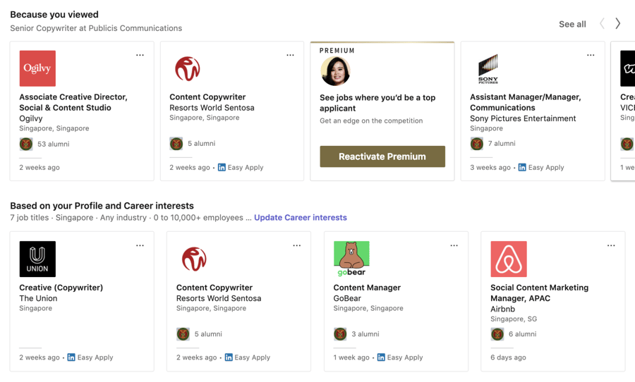Click Airbnb company name text
Viewport: 635px width, 382px height.
tap(502, 309)
